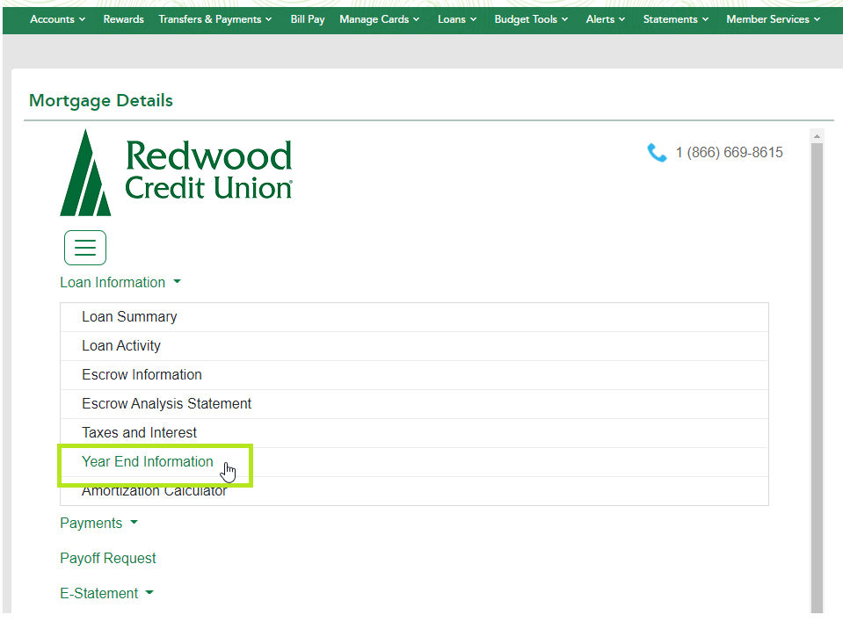843x622 pixels.
Task: View Escrow Information
Action: pyautogui.click(x=414, y=375)
